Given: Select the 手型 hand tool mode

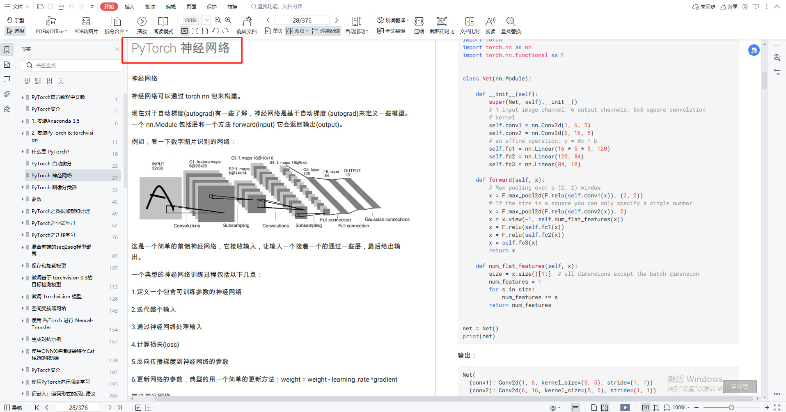Looking at the screenshot, I should [16, 20].
